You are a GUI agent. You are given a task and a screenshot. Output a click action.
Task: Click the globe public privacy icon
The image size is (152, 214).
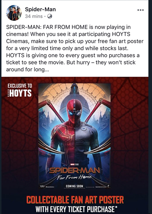point(50,16)
